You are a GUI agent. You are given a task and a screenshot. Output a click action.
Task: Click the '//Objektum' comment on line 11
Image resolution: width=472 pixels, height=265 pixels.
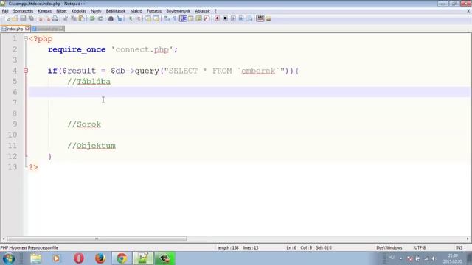click(91, 146)
